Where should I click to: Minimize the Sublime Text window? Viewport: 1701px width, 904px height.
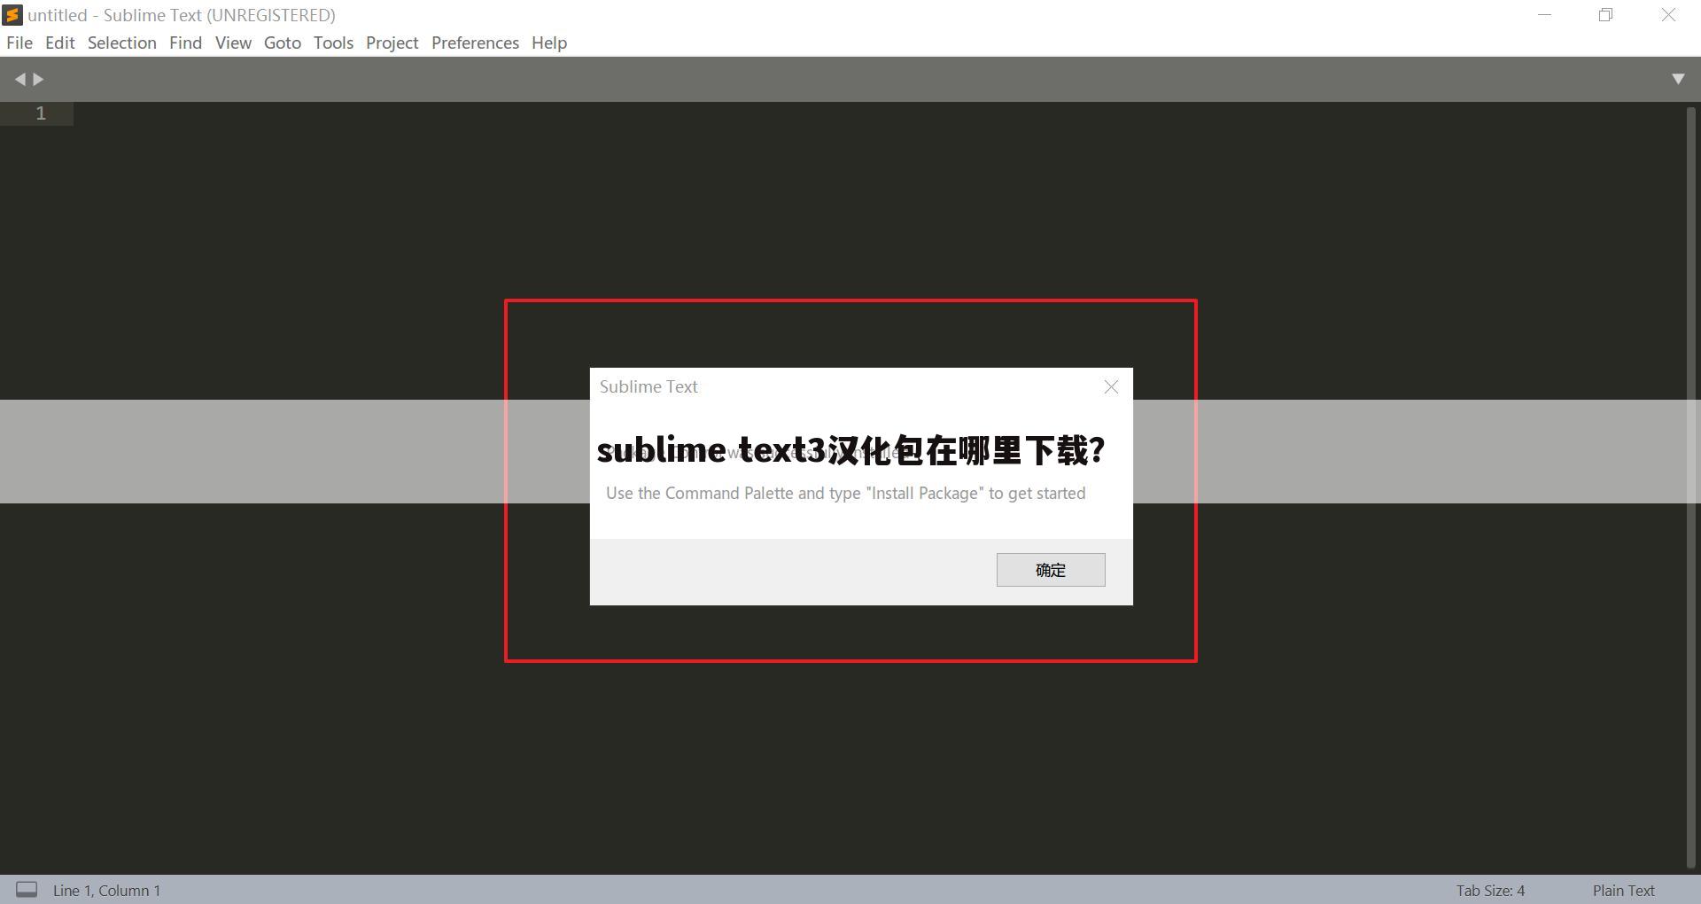[1545, 15]
